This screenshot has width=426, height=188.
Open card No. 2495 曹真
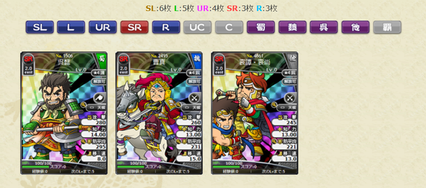[x=159, y=113]
